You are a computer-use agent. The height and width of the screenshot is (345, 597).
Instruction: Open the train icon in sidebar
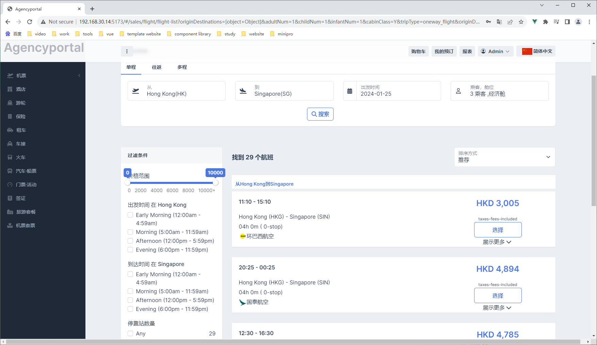[10, 157]
